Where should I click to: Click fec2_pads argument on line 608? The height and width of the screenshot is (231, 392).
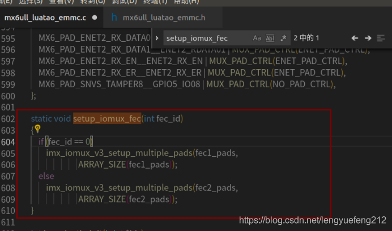coord(215,187)
